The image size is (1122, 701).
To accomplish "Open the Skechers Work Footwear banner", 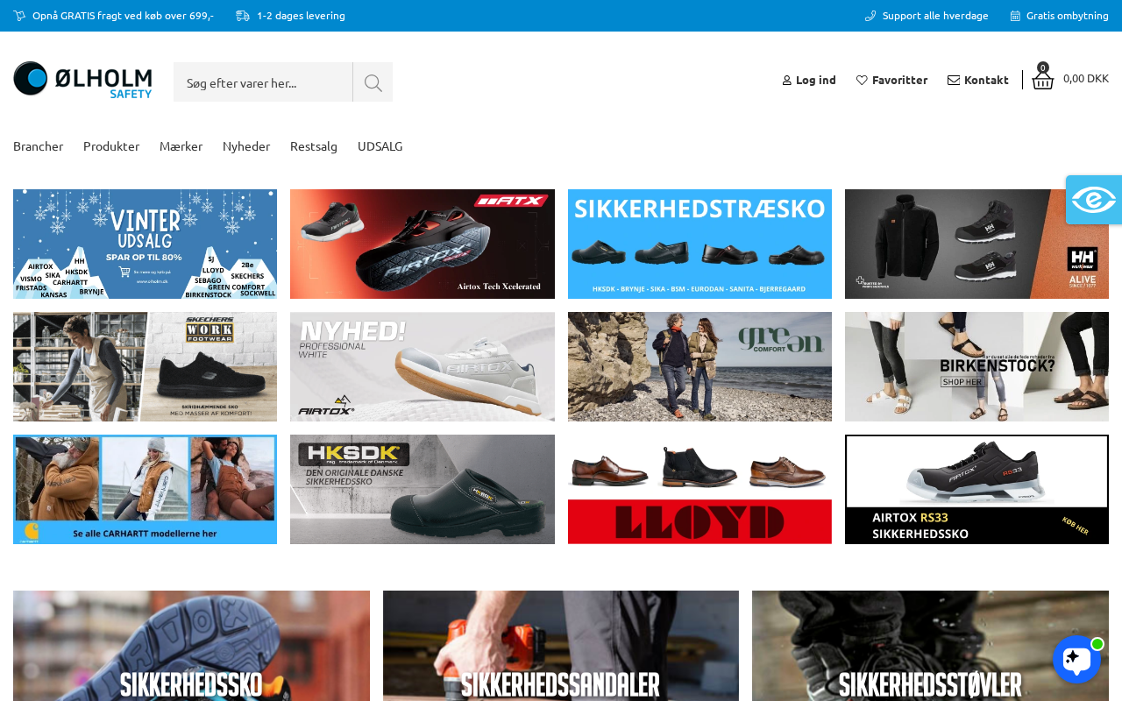I will click(x=145, y=367).
